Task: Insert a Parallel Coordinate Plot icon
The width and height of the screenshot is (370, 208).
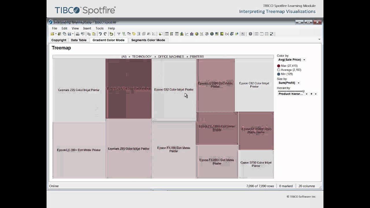Action: (227, 34)
